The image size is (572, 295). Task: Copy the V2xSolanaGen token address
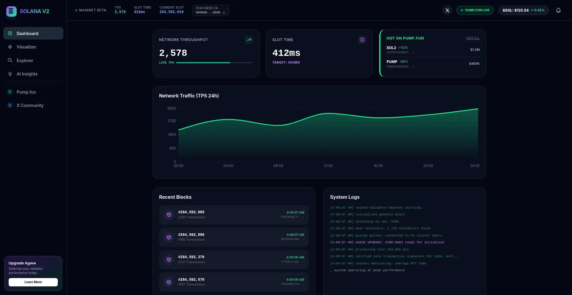point(414,52)
